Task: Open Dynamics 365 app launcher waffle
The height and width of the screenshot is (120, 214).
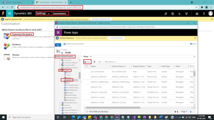Action: coord(10,13)
